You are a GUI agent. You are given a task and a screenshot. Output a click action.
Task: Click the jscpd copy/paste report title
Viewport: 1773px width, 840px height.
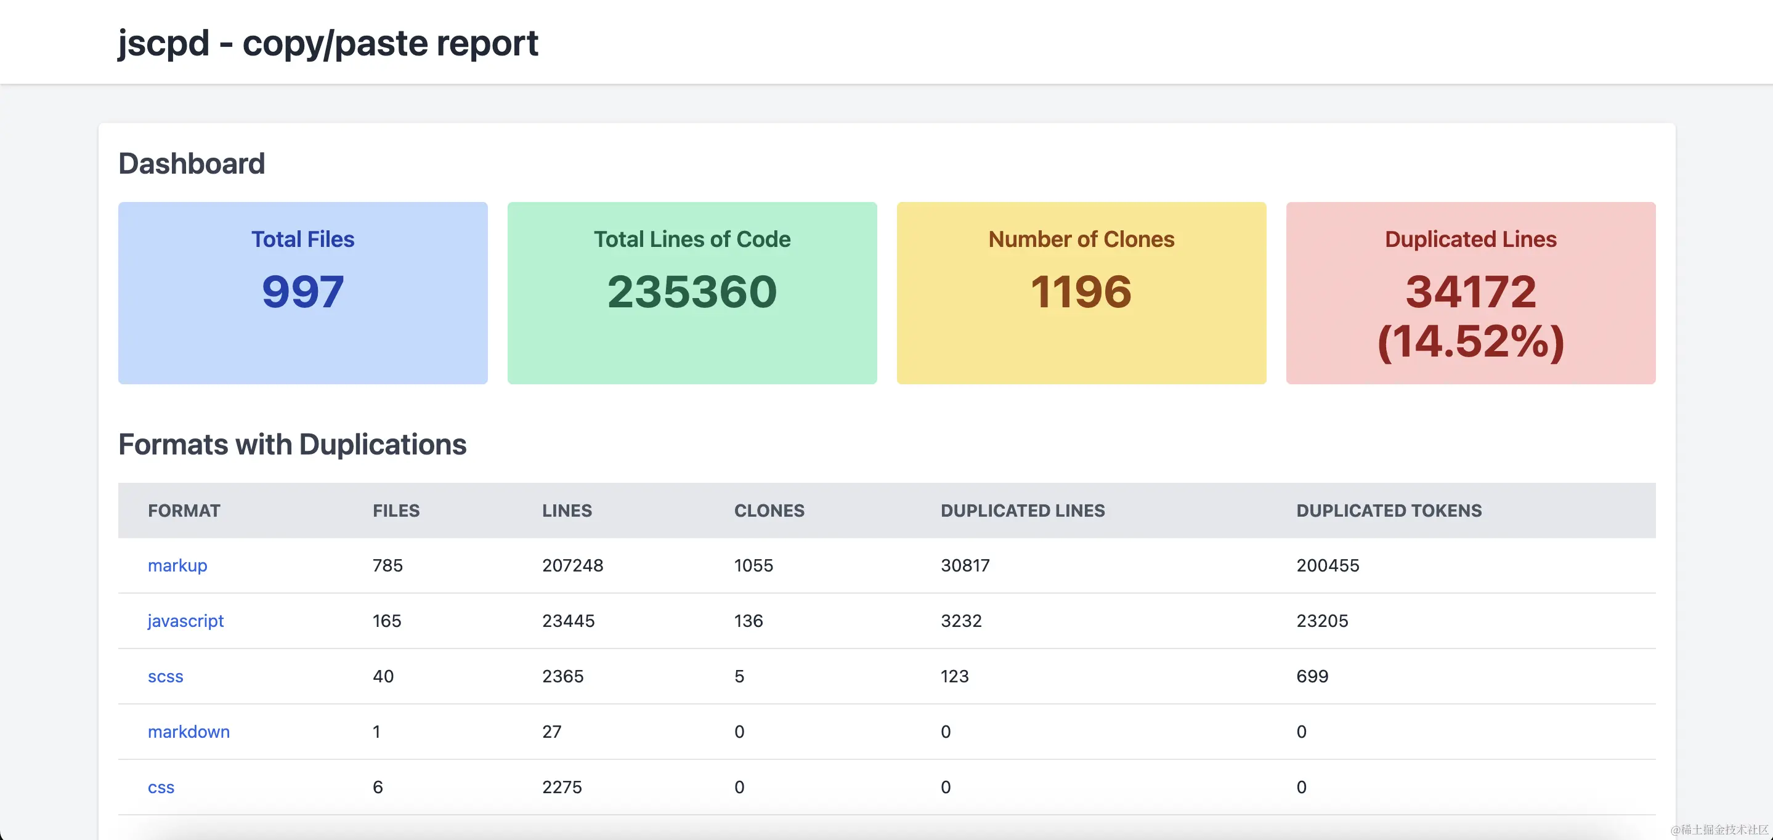pyautogui.click(x=328, y=42)
